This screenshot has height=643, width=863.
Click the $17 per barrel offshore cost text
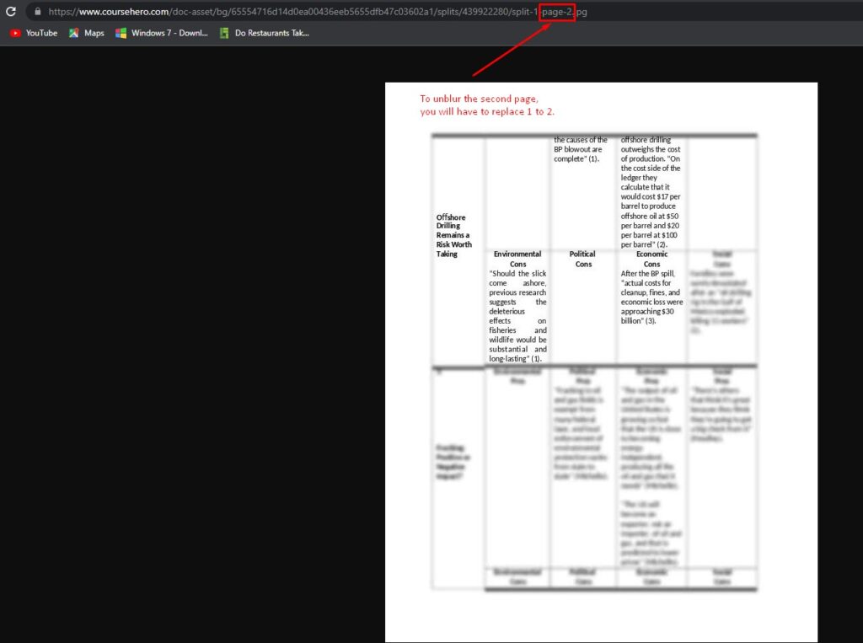651,201
